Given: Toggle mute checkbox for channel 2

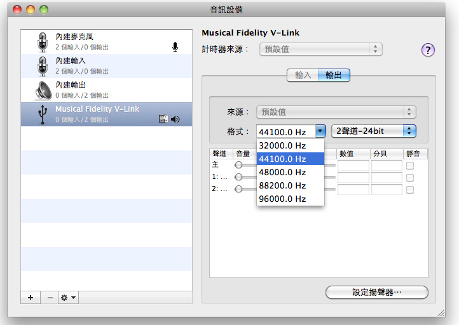Looking at the screenshot, I should [410, 190].
